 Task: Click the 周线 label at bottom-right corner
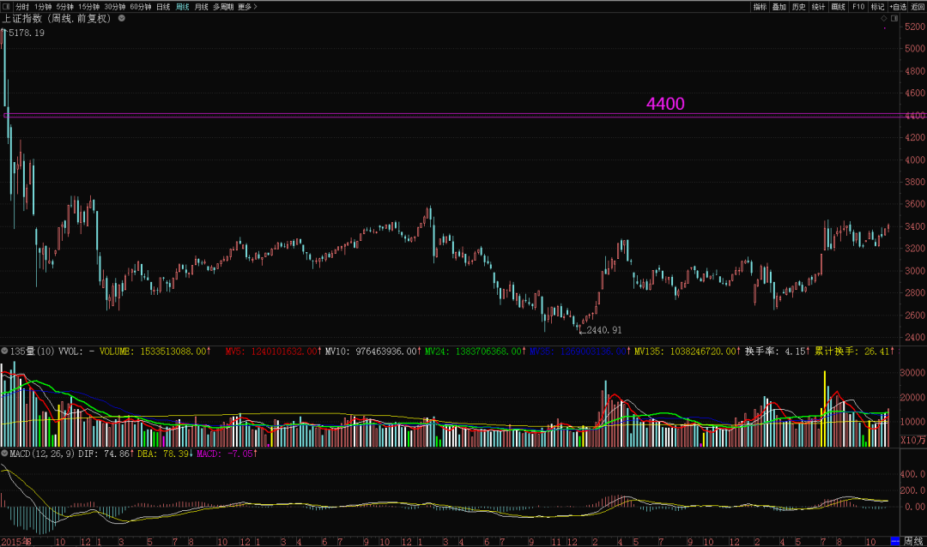tap(913, 541)
